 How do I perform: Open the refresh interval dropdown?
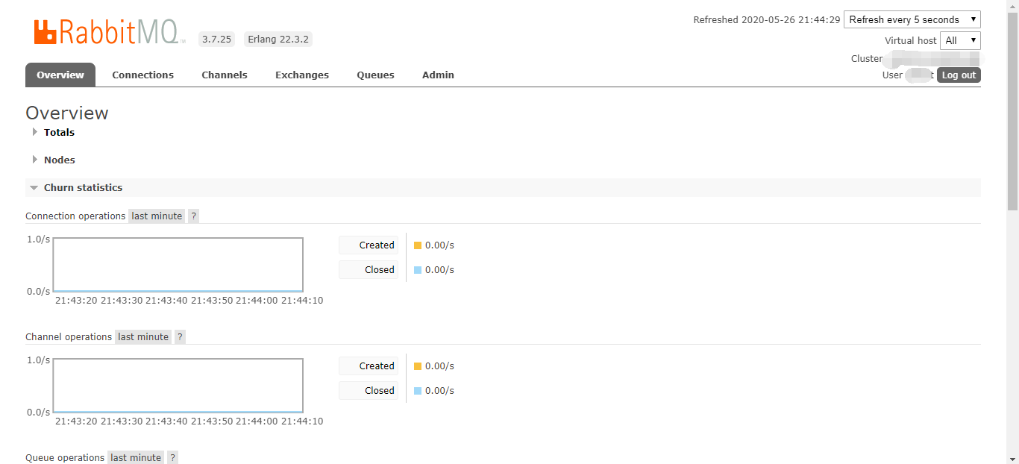912,20
